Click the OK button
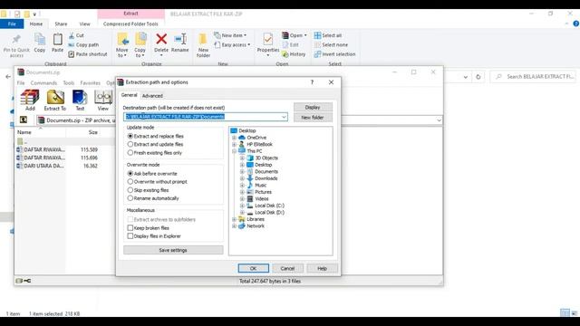The height and width of the screenshot is (326, 580). pyautogui.click(x=254, y=268)
